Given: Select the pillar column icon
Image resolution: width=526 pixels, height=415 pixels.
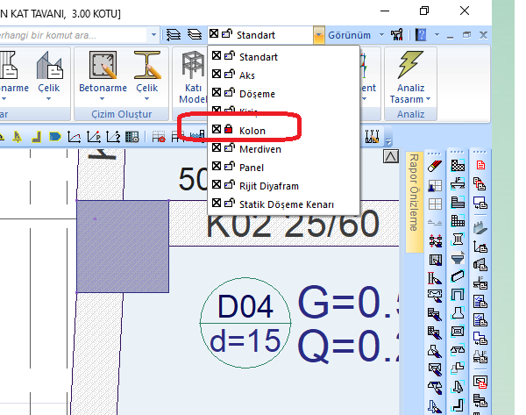Looking at the screenshot, I should pos(458,240).
